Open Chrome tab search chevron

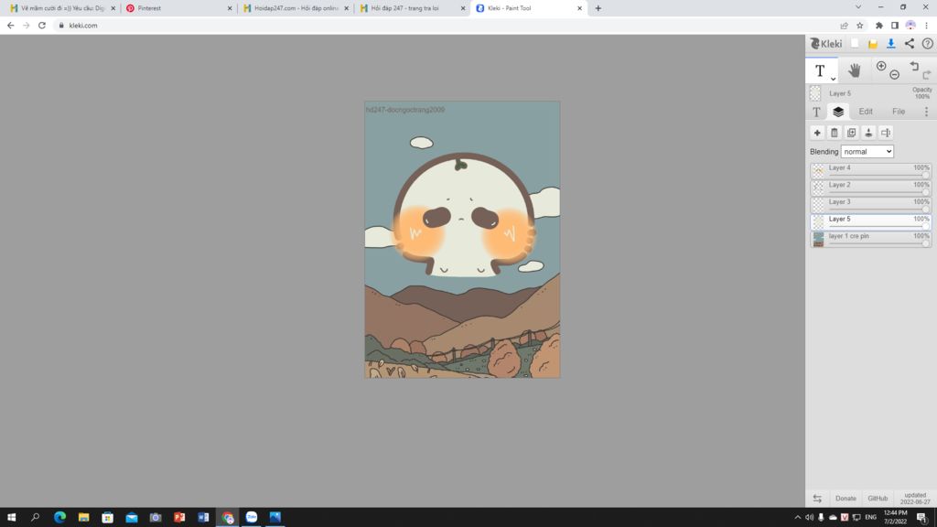pyautogui.click(x=858, y=7)
